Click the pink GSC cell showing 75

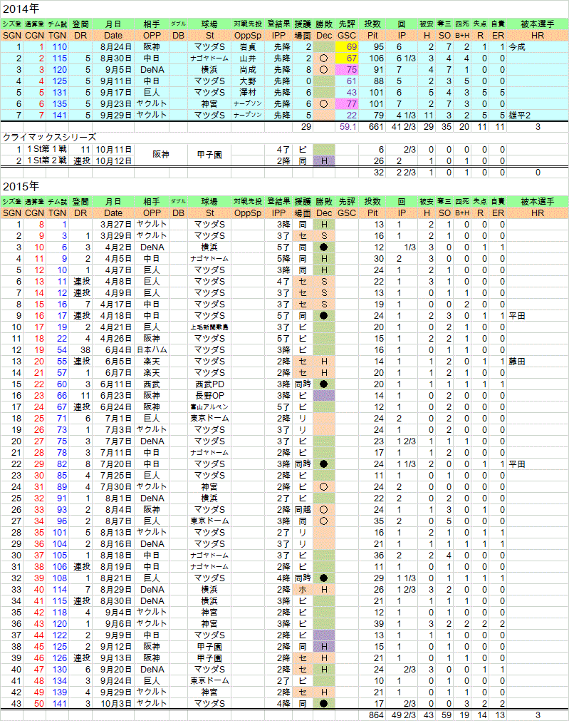(347, 70)
